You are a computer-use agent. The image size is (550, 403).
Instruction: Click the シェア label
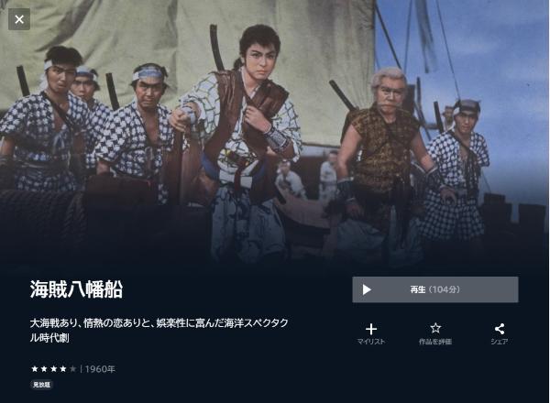click(500, 342)
